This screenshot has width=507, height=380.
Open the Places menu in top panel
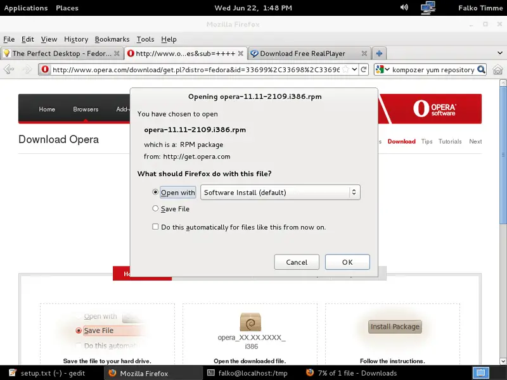click(67, 8)
